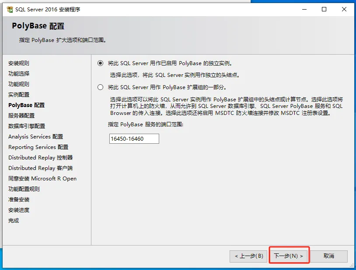Select Reporting Services 配置 step
Screen dimensions: 356x270
[38, 147]
